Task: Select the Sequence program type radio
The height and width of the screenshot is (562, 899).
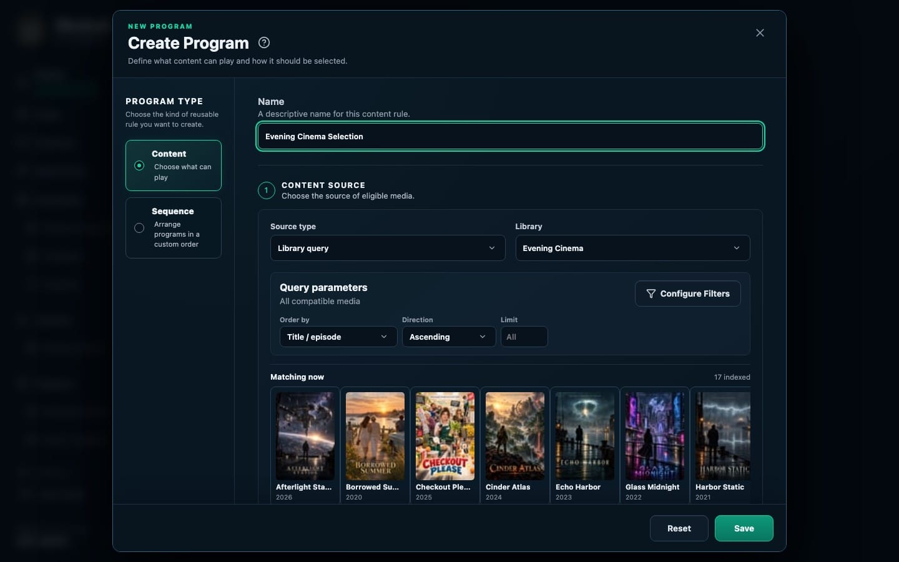Action: pyautogui.click(x=139, y=228)
